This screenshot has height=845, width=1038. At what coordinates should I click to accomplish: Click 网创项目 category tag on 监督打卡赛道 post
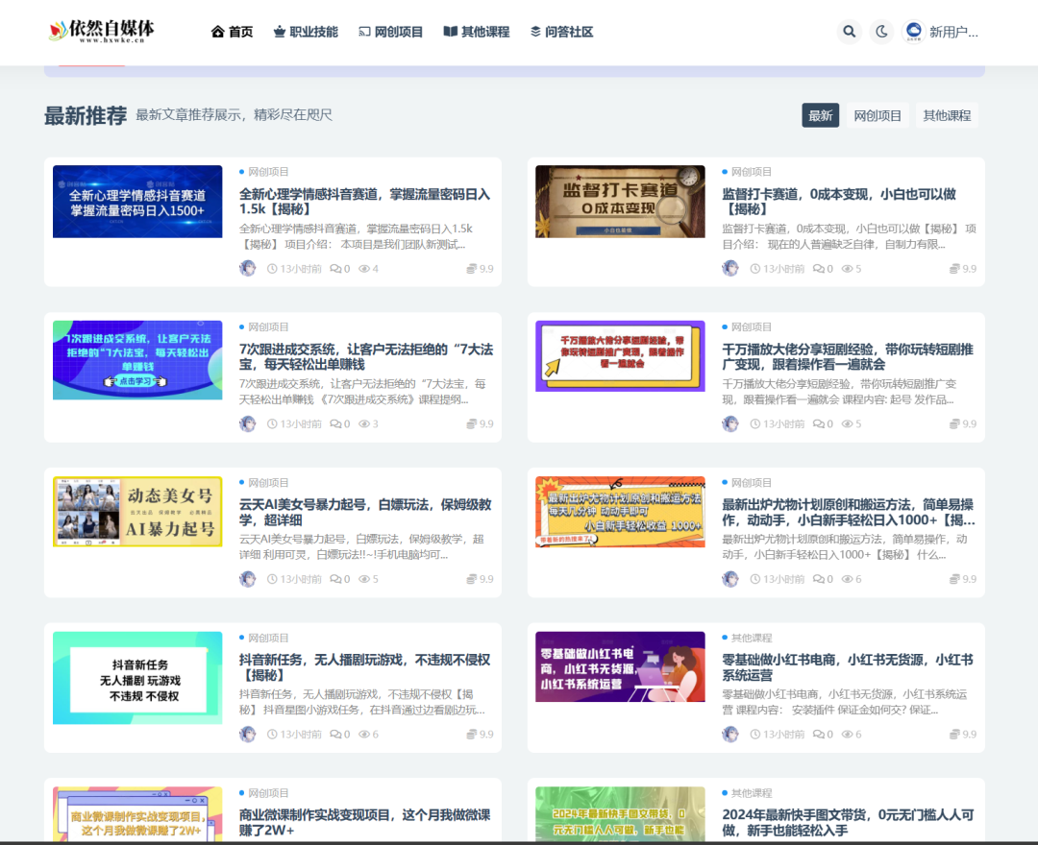tap(751, 172)
